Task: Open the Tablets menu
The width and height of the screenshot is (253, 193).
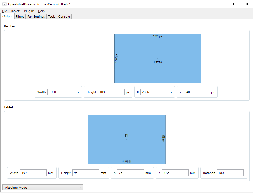Action: 16,11
